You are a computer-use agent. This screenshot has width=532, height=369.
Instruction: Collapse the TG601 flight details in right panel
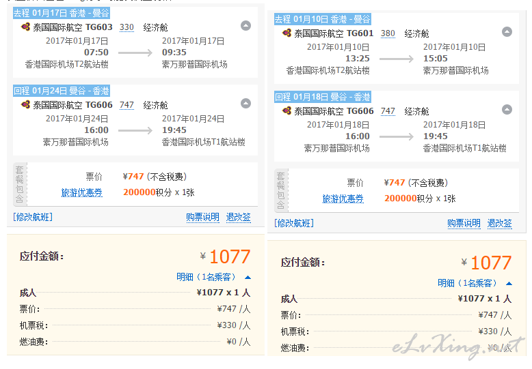(507, 32)
